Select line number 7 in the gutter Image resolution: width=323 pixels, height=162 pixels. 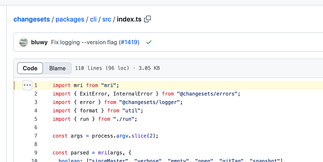[36, 136]
